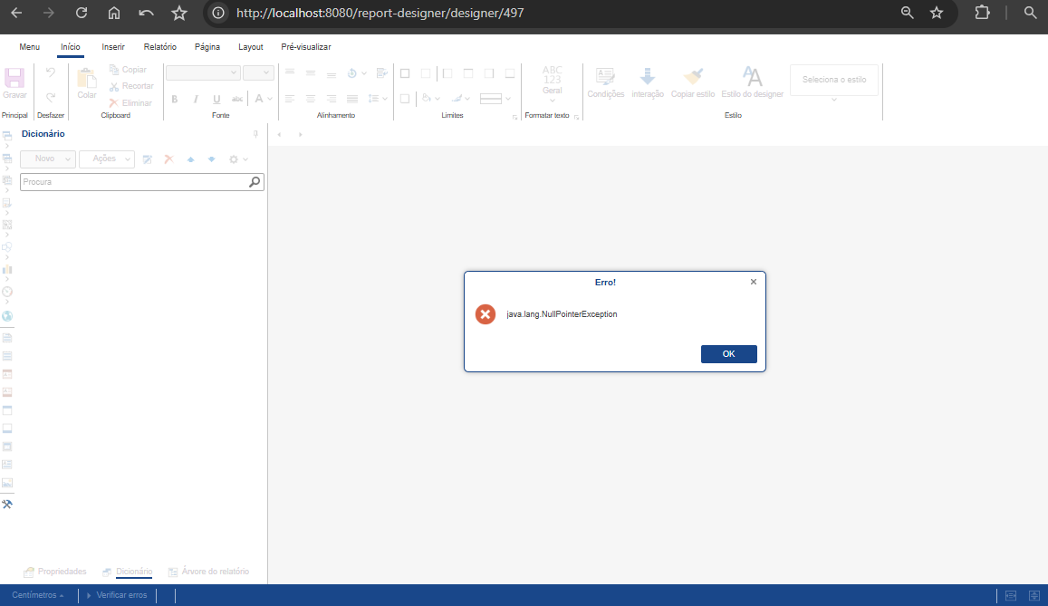Click the magnifier search icon in Procura
The width and height of the screenshot is (1048, 606).
(255, 182)
